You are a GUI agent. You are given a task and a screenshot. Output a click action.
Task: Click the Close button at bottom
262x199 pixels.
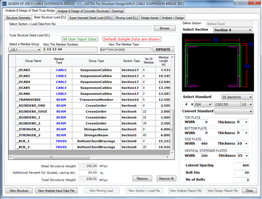(x=249, y=190)
